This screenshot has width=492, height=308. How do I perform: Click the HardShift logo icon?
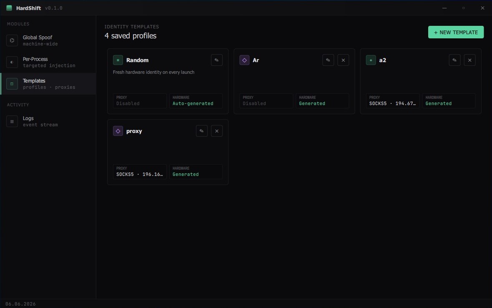point(9,8)
